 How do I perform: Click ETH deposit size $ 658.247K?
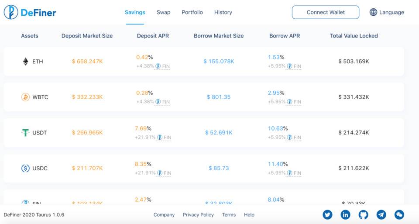87,62
